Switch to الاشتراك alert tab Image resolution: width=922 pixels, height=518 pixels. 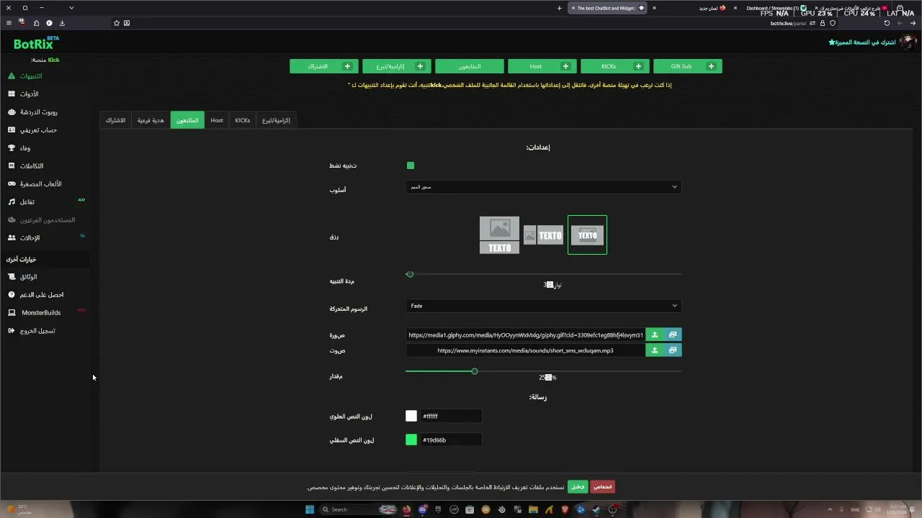[x=115, y=120]
